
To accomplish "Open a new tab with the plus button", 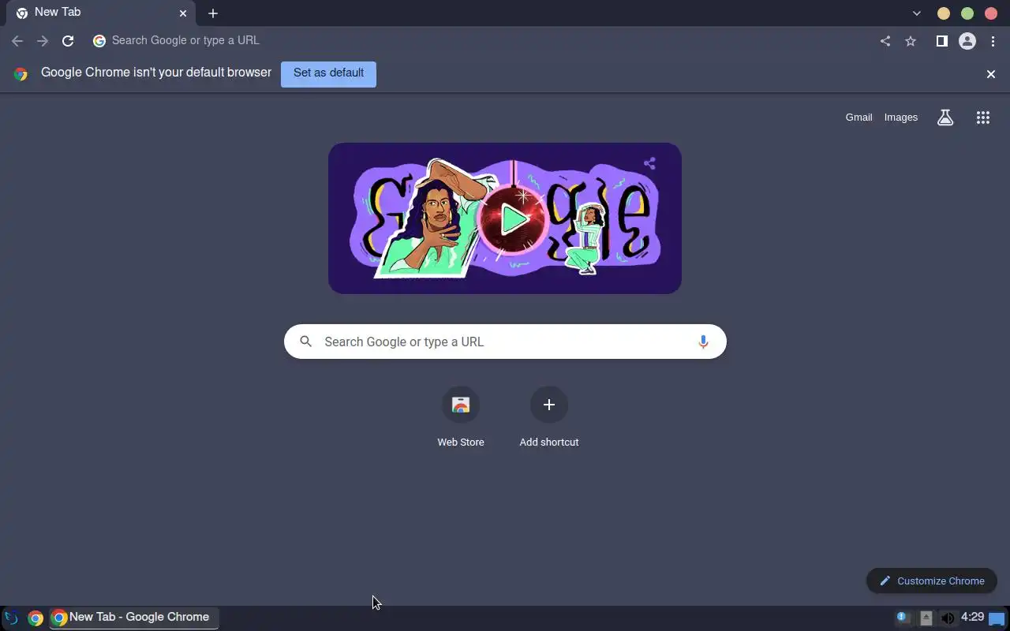I will tap(213, 13).
